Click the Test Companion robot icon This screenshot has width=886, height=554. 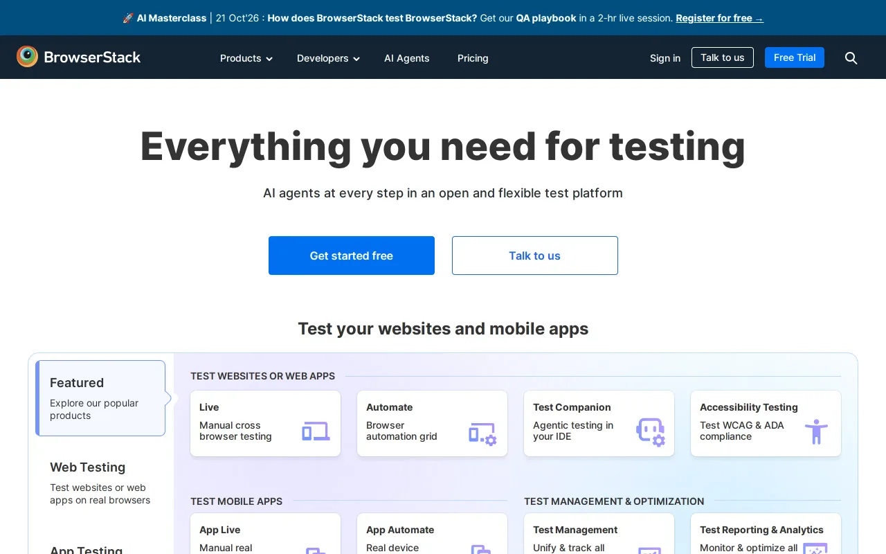click(x=650, y=432)
